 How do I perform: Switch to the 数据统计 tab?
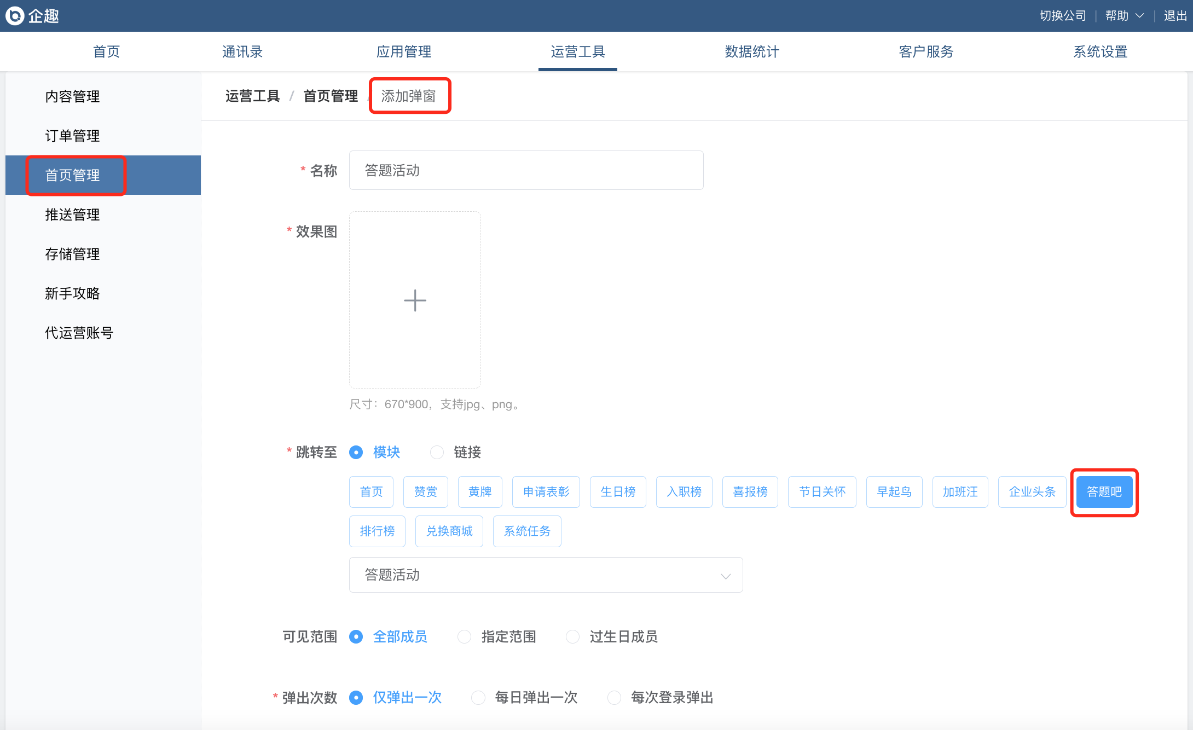click(752, 52)
